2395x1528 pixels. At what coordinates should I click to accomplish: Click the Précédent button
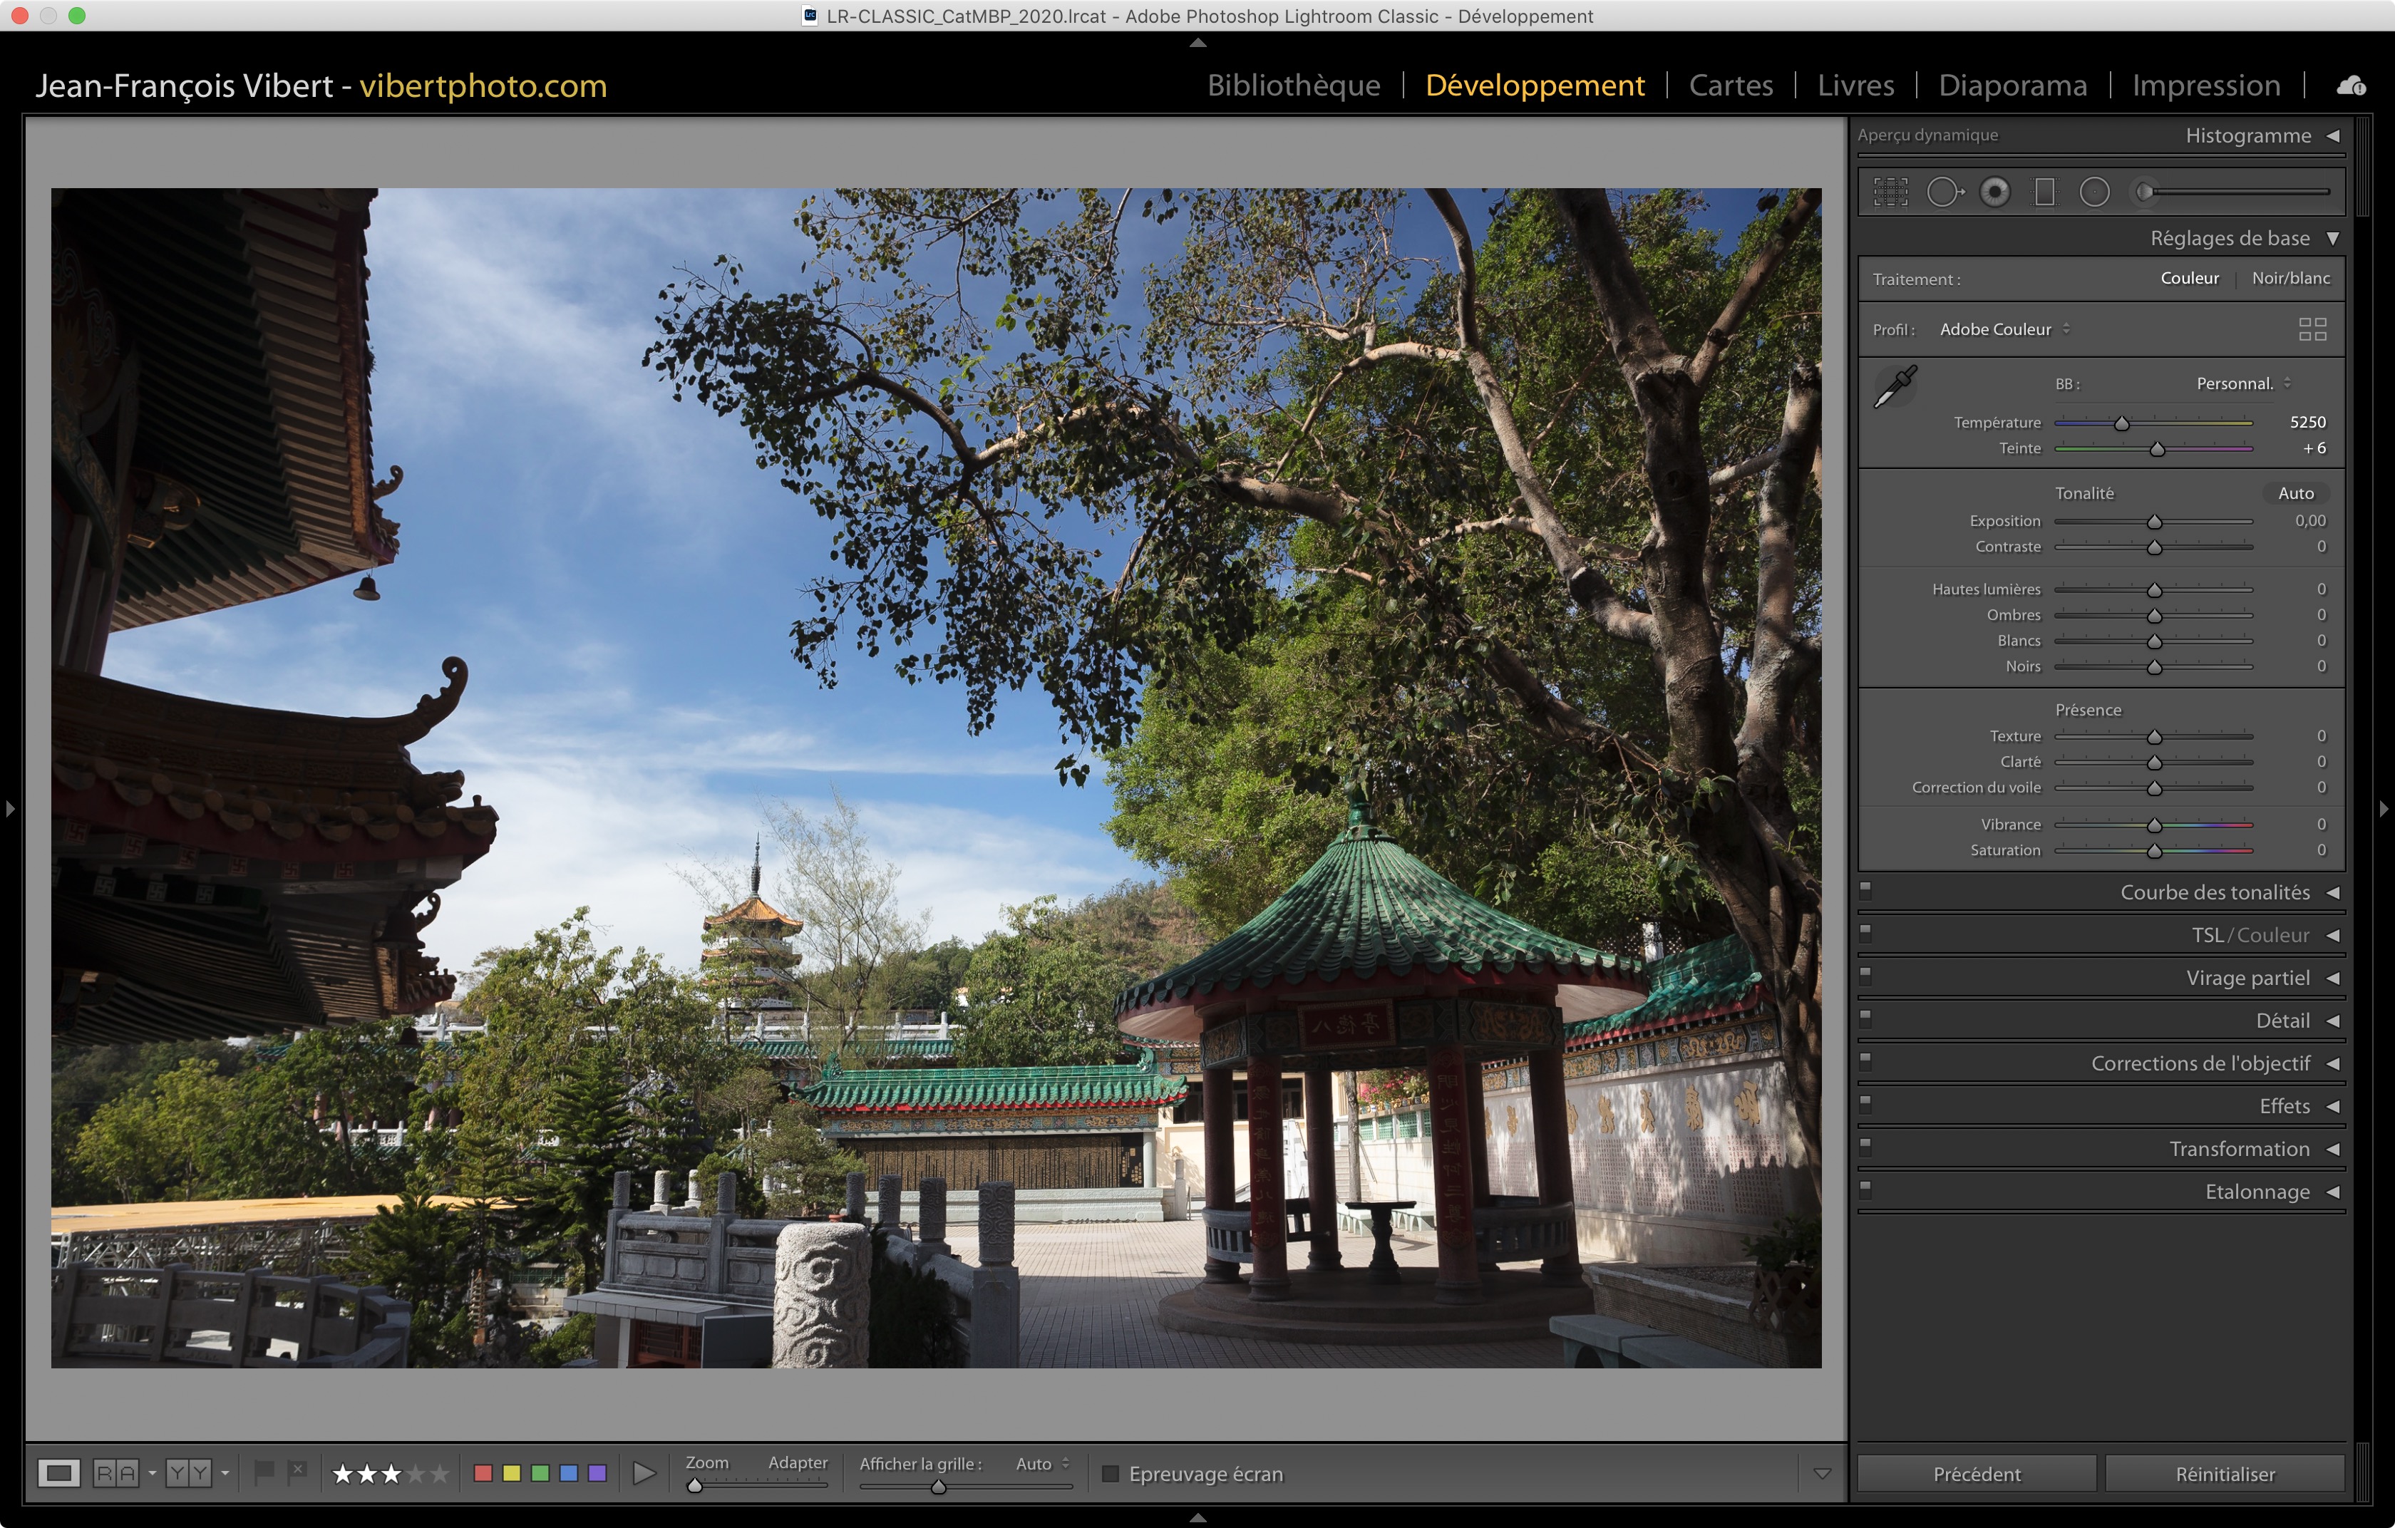(x=1975, y=1473)
